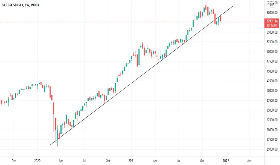This screenshot has width=280, height=165.
Task: Open the INR currency selector
Action: (x=272, y=5)
